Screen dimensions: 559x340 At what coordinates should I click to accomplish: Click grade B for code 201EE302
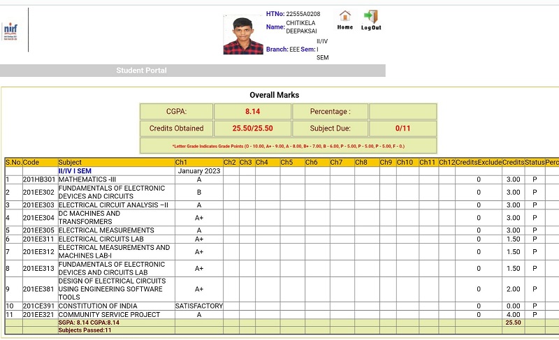[199, 192]
